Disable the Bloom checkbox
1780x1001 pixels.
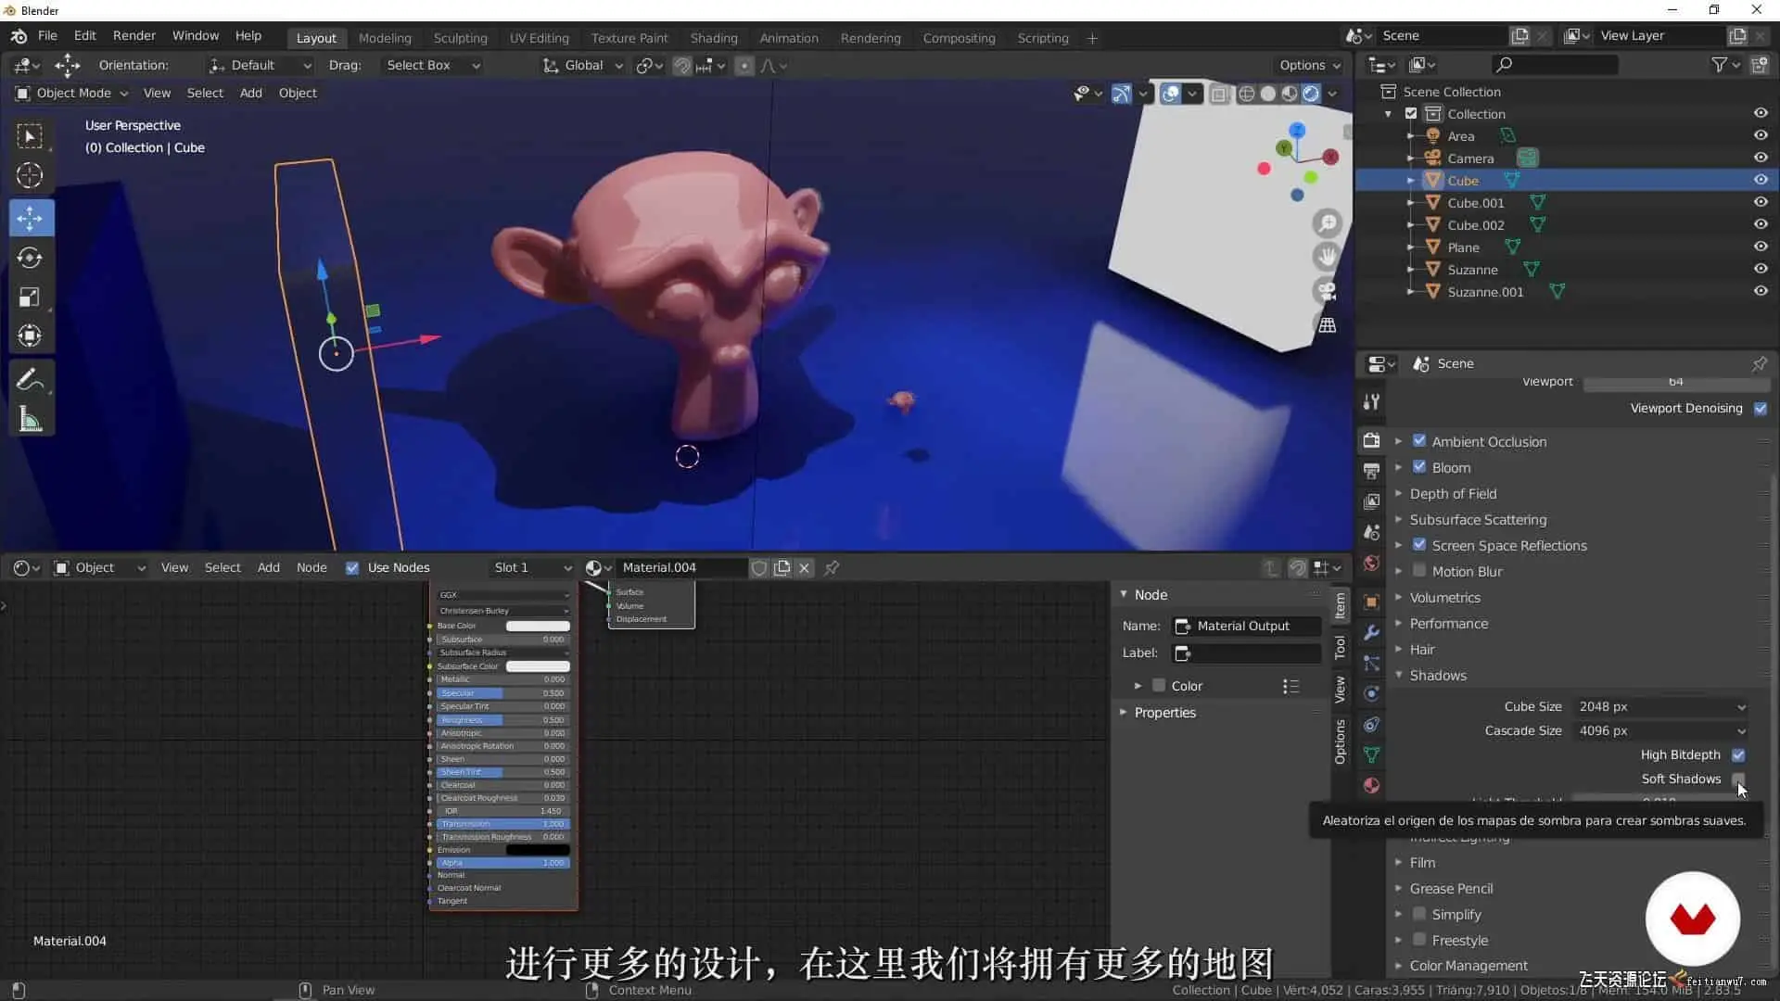pyautogui.click(x=1419, y=467)
